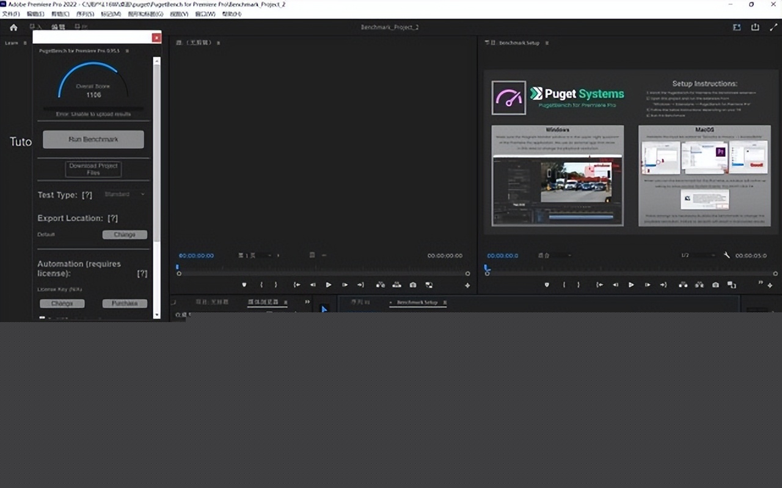Image resolution: width=782 pixels, height=488 pixels.
Task: Toggle Comparison View in Program monitor
Action: [x=731, y=285]
